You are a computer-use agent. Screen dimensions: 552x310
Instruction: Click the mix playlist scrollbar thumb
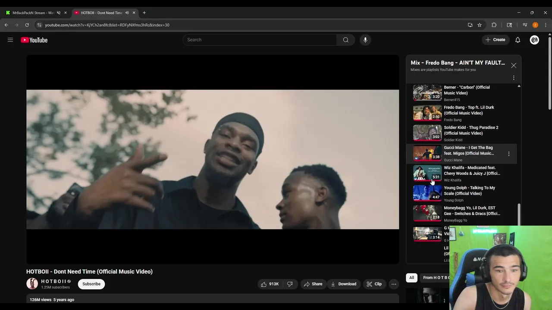pyautogui.click(x=519, y=214)
